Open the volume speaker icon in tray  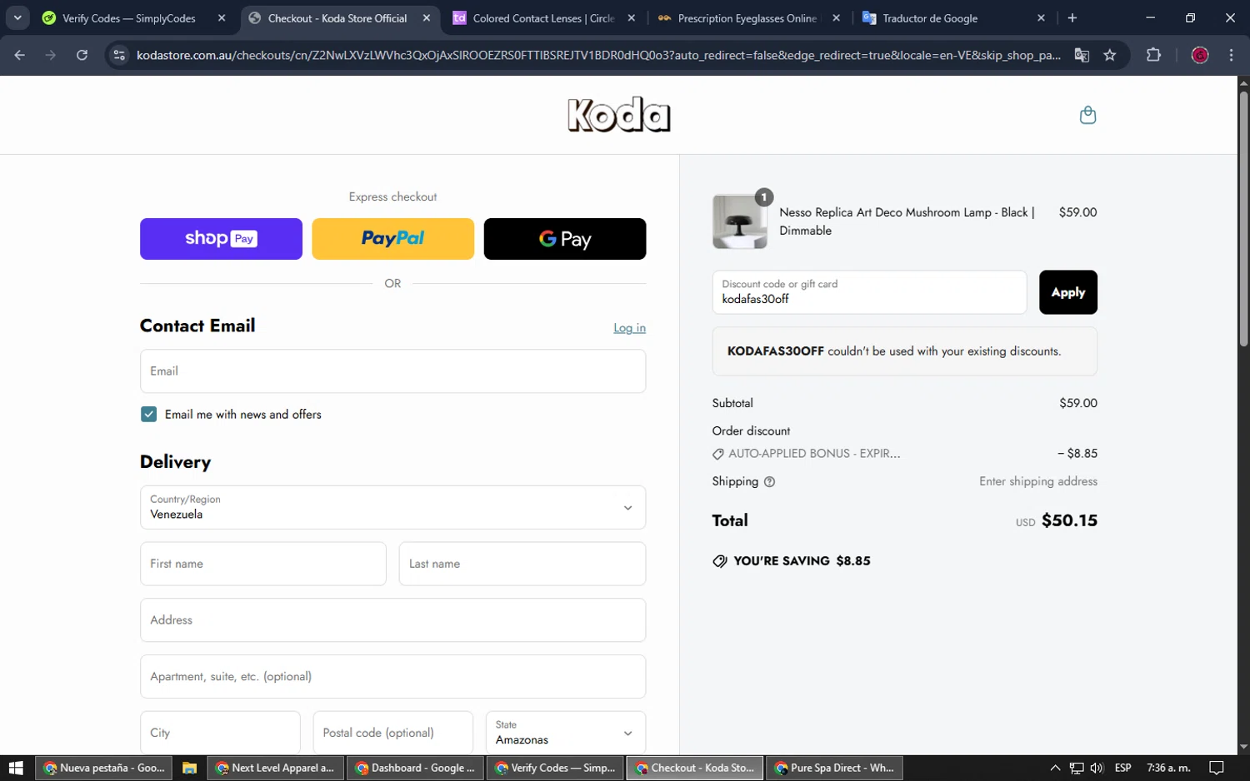click(1097, 768)
